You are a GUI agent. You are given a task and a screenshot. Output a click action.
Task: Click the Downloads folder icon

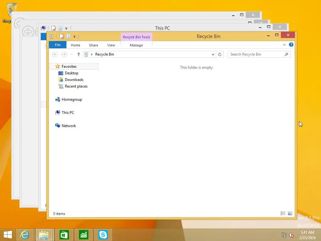pos(61,79)
